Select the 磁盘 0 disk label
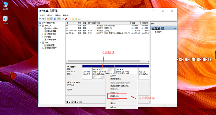This screenshot has width=216, height=115. pyautogui.click(x=74, y=72)
